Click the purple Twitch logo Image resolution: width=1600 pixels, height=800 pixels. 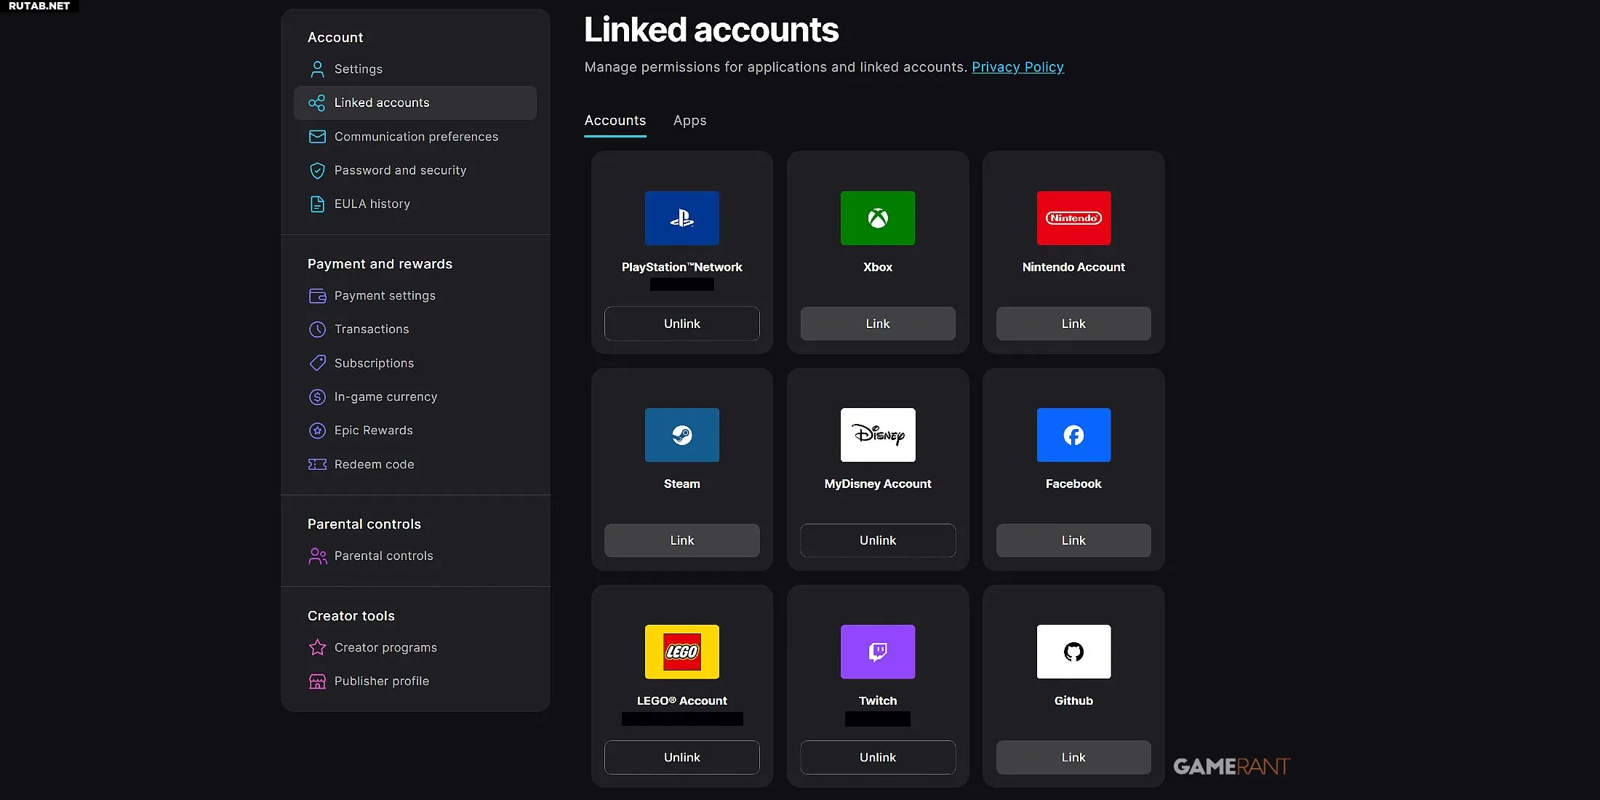point(877,652)
